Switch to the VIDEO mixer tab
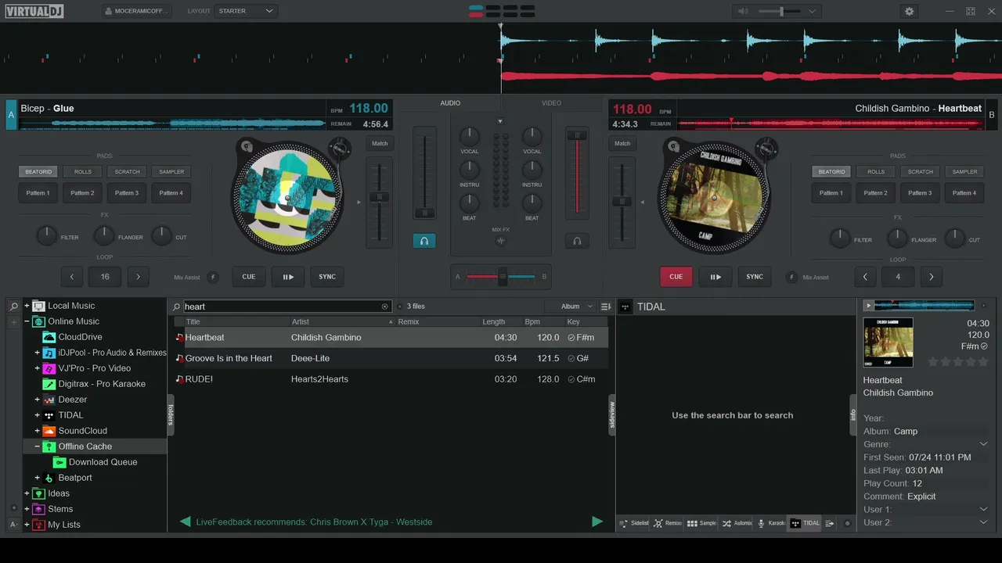Screen dimensions: 1002x563 551,103
